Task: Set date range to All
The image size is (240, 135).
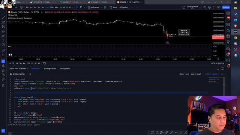Action: coord(39,63)
